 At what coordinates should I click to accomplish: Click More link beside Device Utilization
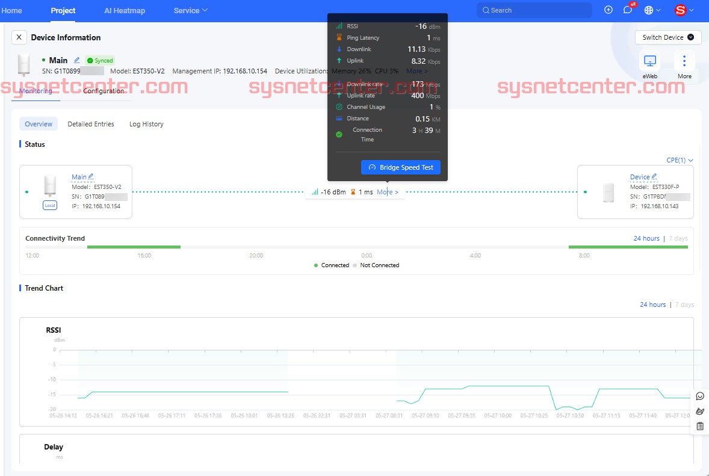tap(416, 71)
